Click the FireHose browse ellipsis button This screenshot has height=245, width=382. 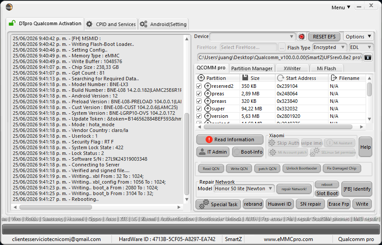(x=282, y=47)
